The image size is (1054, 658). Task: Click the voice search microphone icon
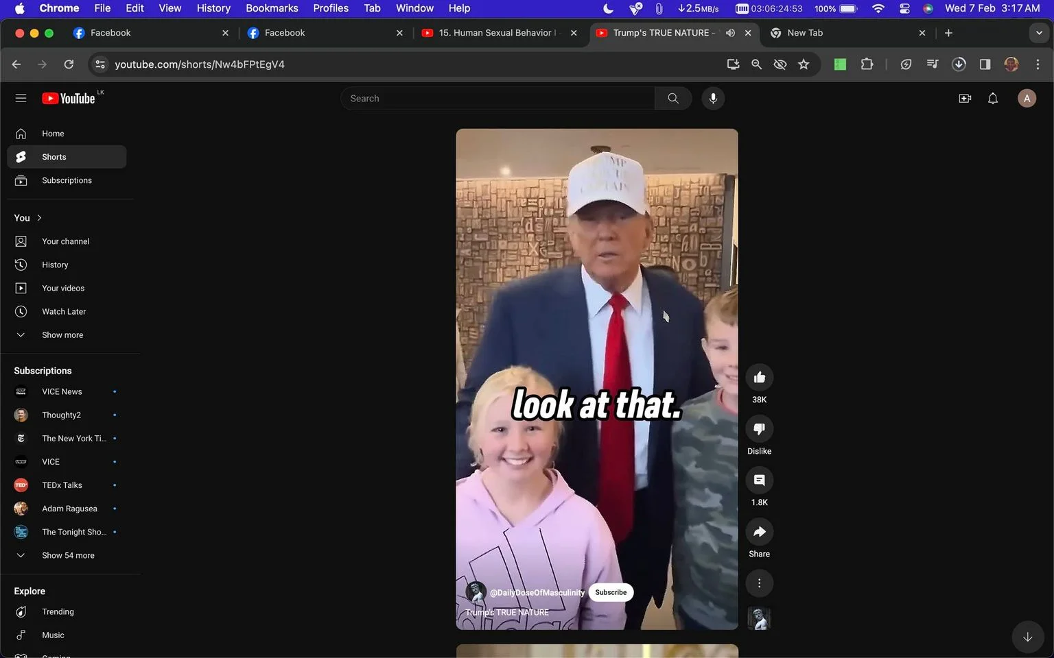[713, 99]
